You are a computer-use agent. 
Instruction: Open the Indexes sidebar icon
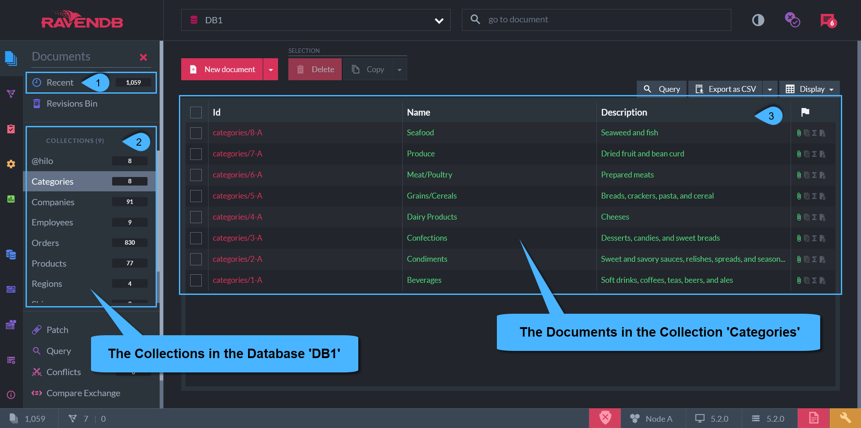click(x=11, y=93)
